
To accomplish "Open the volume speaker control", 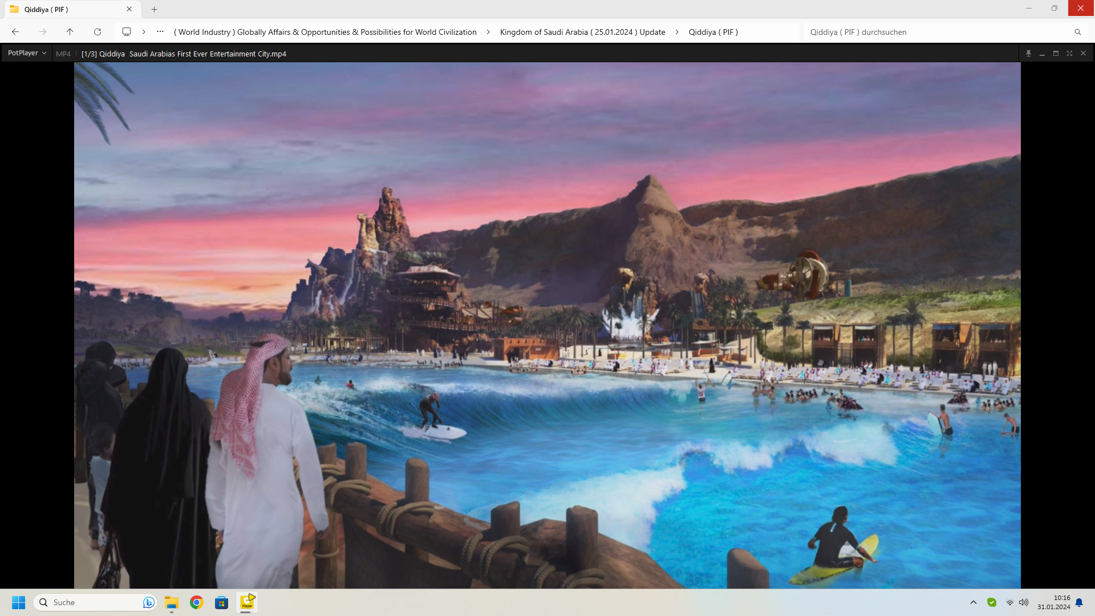I will point(1024,602).
